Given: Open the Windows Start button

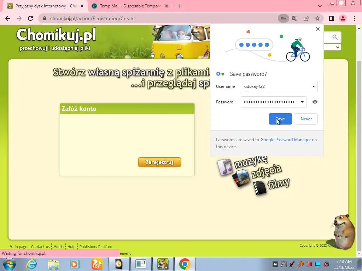Looking at the screenshot, I should pyautogui.click(x=10, y=264).
